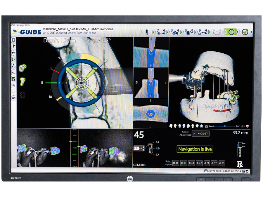Select implant 33
Image resolution: width=263 pixels, height=197 pixels.
coord(222,163)
